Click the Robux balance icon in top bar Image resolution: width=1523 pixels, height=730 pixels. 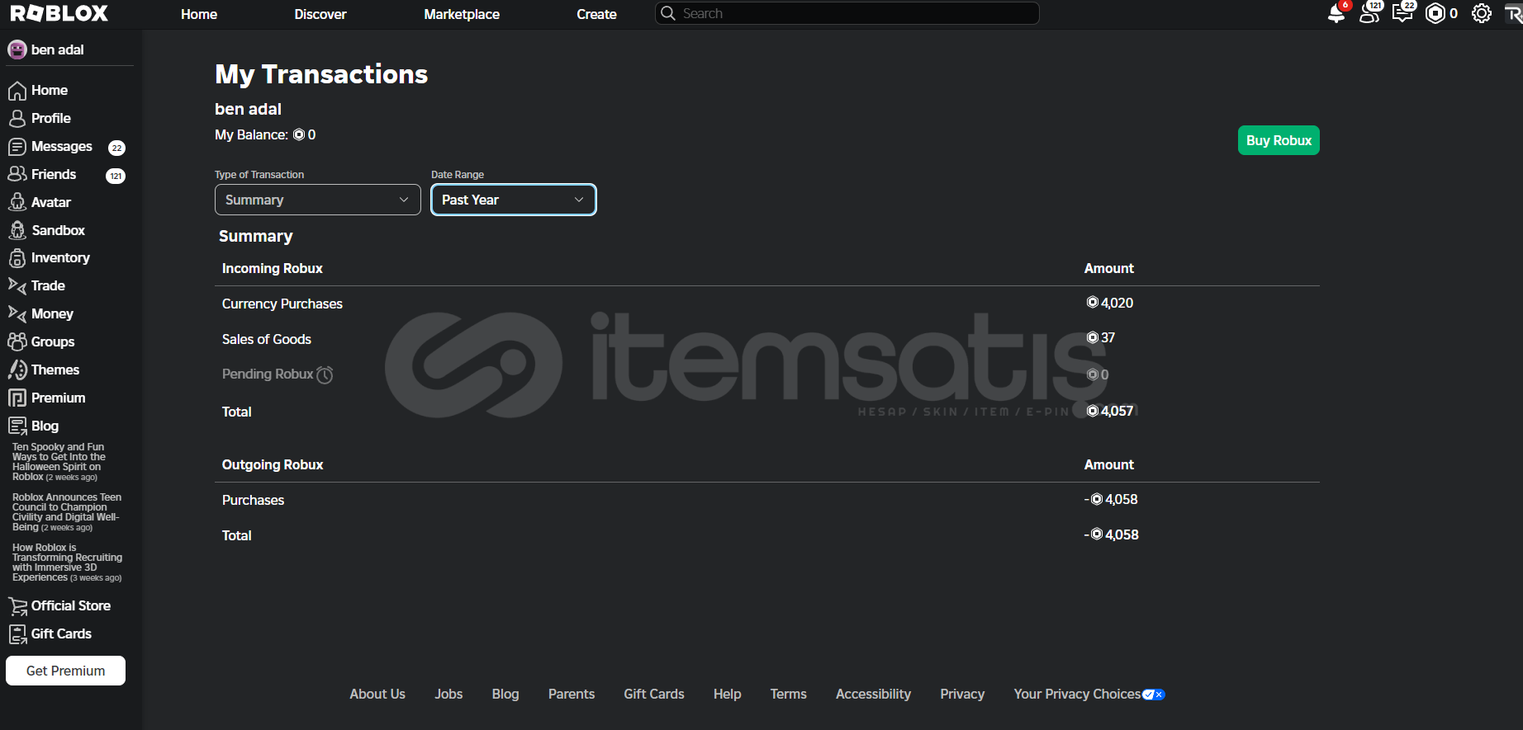1435,13
